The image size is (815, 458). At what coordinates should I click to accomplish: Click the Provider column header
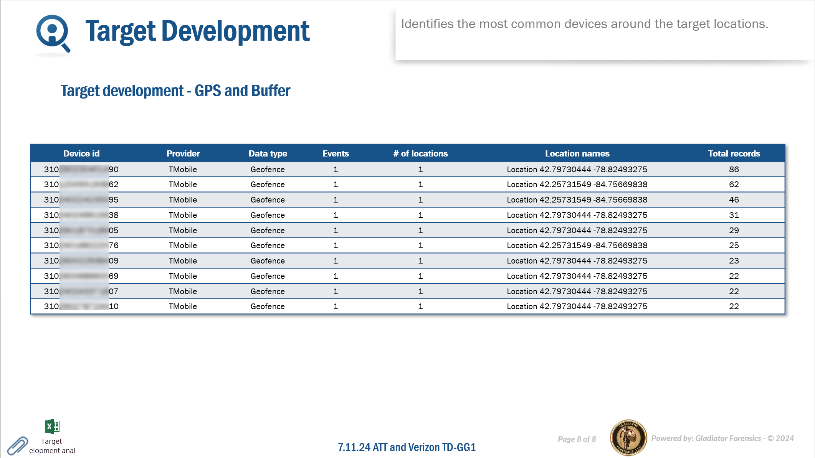183,153
